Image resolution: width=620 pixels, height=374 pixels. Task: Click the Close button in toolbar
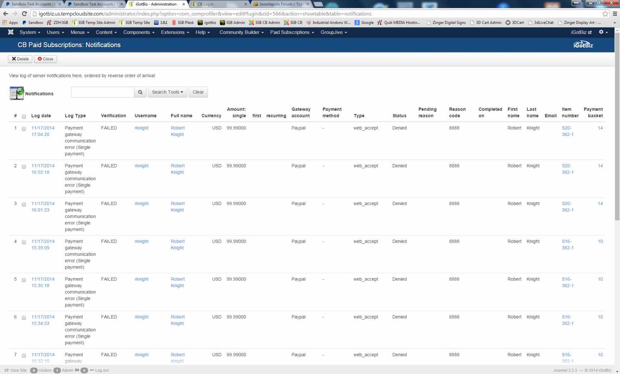pos(45,59)
